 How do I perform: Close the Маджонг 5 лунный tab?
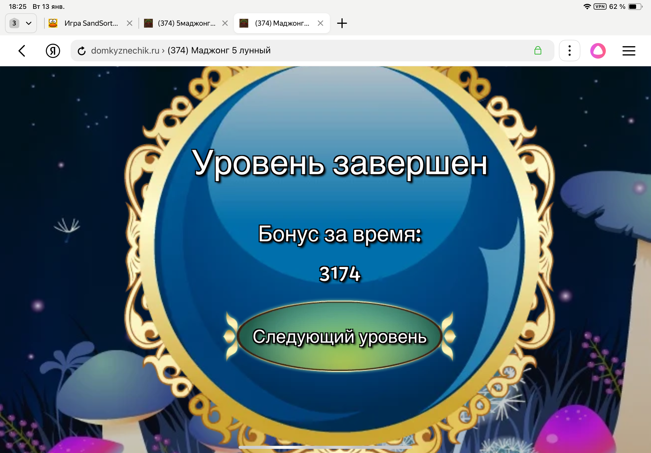pyautogui.click(x=321, y=23)
